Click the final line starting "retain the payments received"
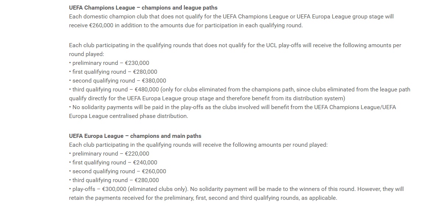This screenshot has width=446, height=209. pyautogui.click(x=203, y=198)
